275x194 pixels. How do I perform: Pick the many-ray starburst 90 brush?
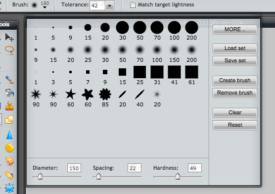[x=36, y=95]
